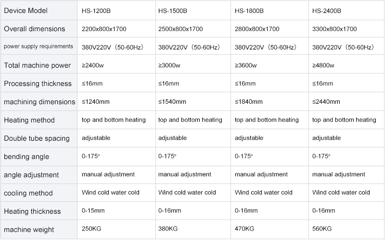Click the ≥2400w total power cell
The image size is (385, 244).
pos(116,64)
